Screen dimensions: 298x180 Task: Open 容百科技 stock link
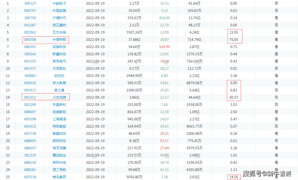tap(59, 141)
